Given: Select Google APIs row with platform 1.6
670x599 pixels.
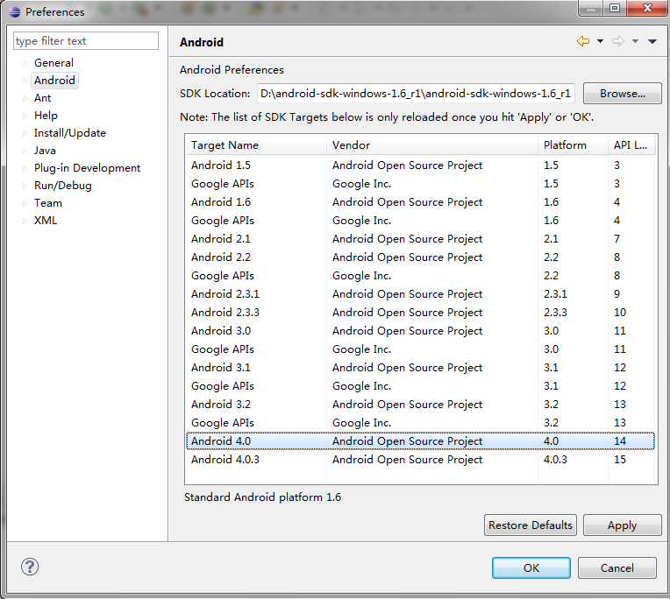Looking at the screenshot, I should 420,220.
